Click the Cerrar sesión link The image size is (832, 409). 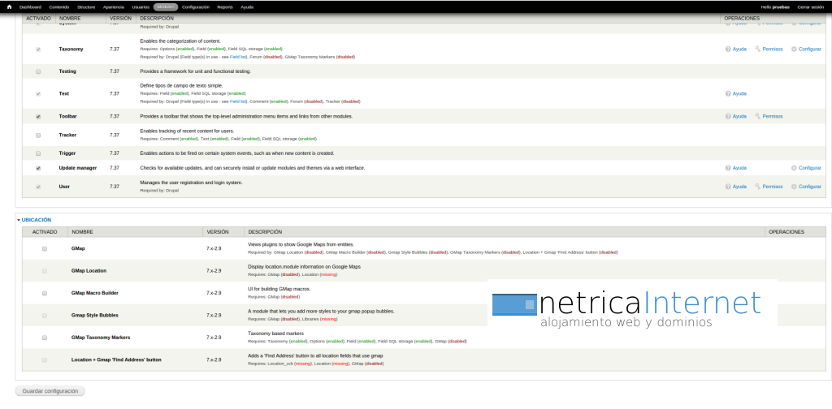click(x=812, y=6)
